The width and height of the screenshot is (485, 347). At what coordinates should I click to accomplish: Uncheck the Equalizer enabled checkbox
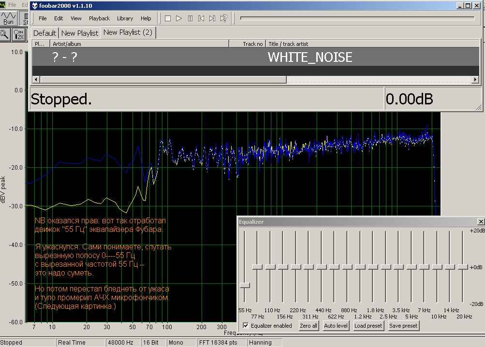246,326
